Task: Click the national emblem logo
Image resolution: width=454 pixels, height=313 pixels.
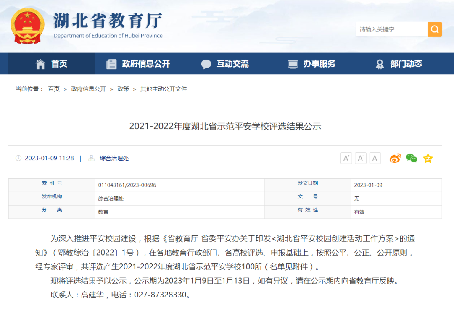Action: coord(27,26)
